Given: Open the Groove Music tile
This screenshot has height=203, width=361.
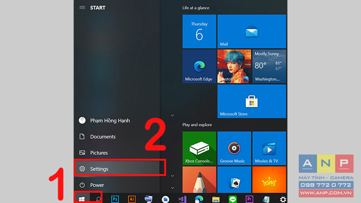Looking at the screenshot, I should 234,148.
